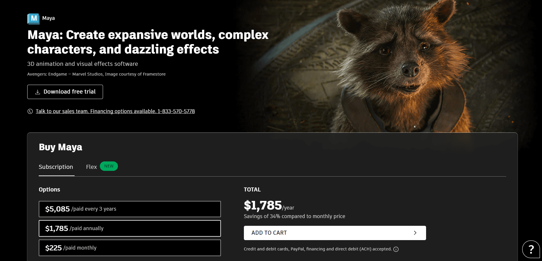542x261 pixels.
Task: Open the payment info circle icon
Action: 396,249
